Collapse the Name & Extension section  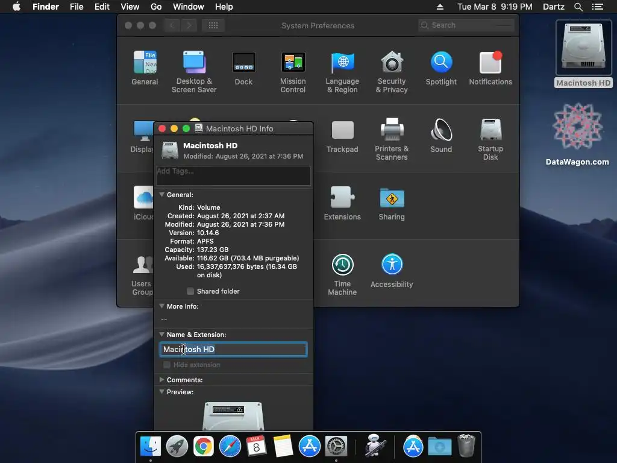[x=161, y=334]
